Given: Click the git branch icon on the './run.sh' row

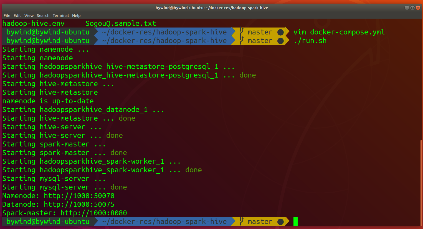Looking at the screenshot, I should [242, 41].
